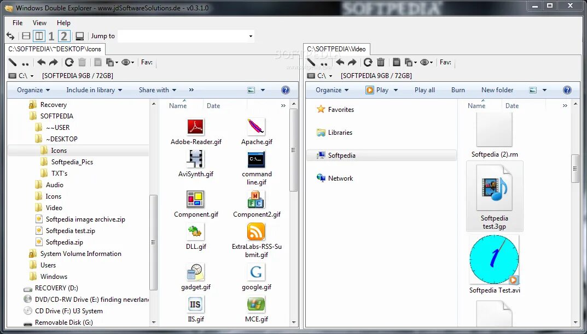Open the Softpedia Test.avi thumbnail
The height and width of the screenshot is (334, 587).
coord(494,260)
